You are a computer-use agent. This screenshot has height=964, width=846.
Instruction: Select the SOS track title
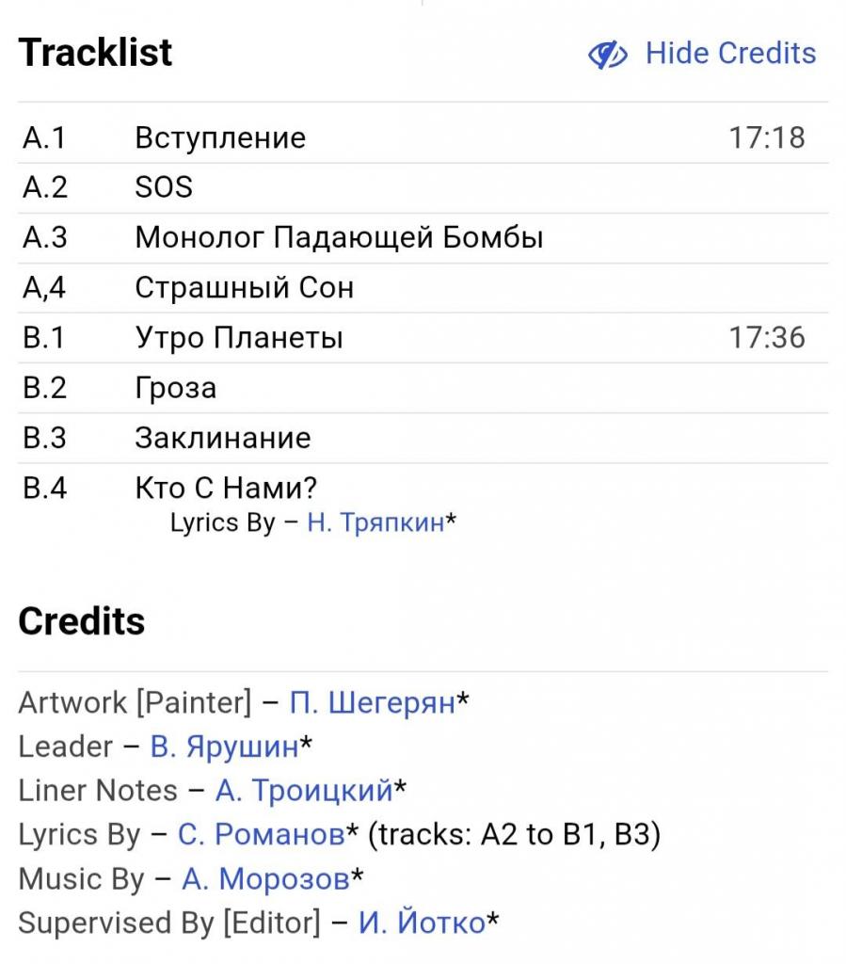click(x=164, y=187)
